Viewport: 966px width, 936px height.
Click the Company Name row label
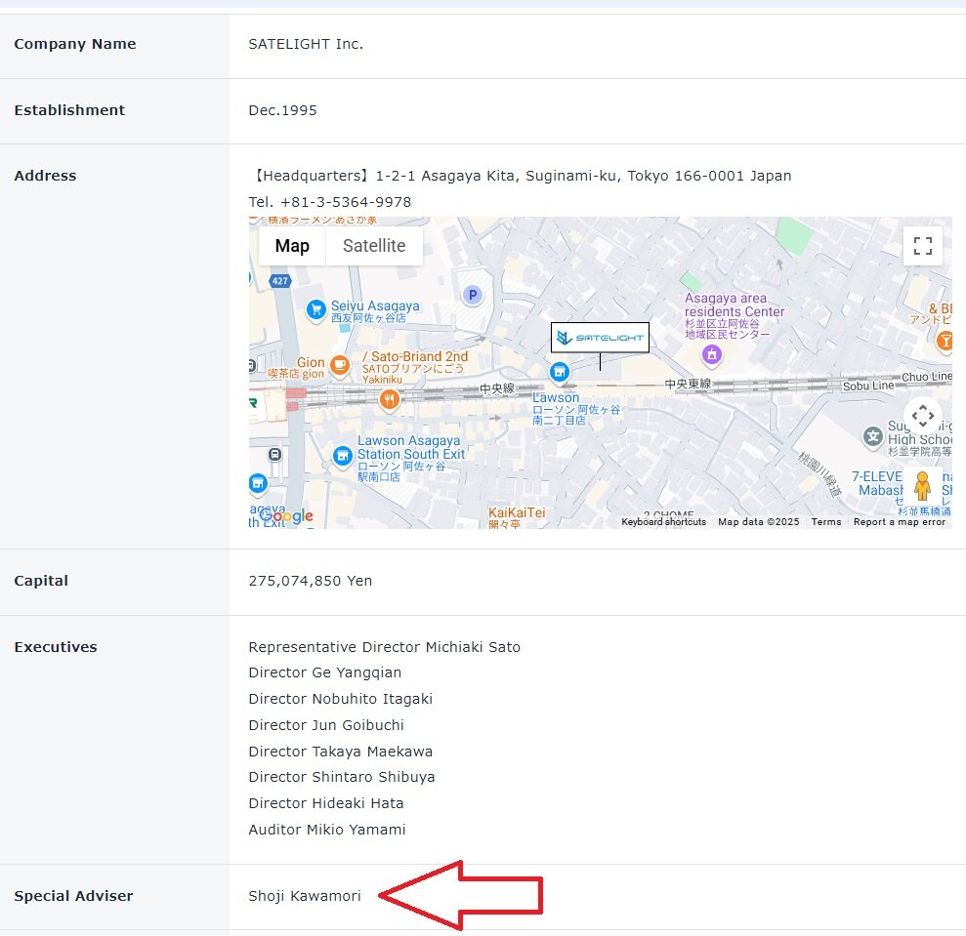click(75, 44)
